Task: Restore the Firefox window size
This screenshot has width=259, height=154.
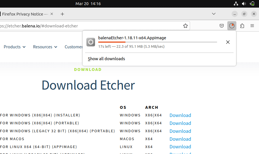Action: tap(244, 14)
